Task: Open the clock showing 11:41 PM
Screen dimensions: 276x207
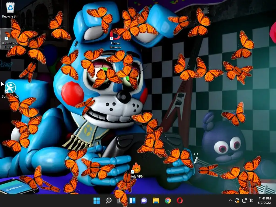Action: (x=264, y=201)
